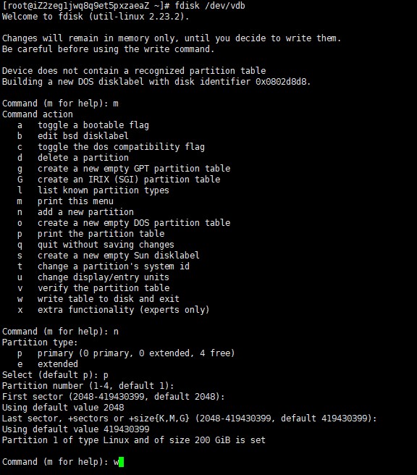Click the 'list known partition types' line
The width and height of the screenshot is (417, 475).
[x=93, y=190]
